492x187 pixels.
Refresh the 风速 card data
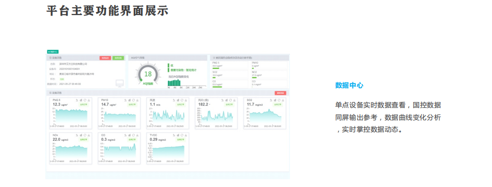point(182,100)
